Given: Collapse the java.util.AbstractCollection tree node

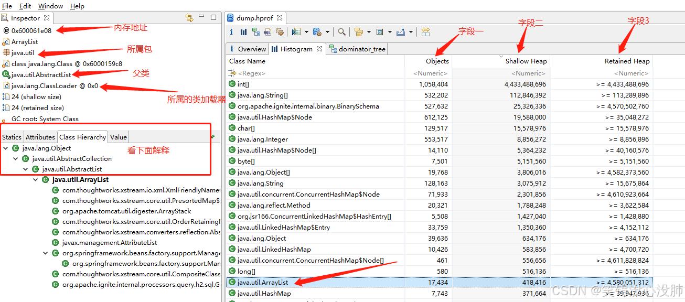Looking at the screenshot, I should click(x=15, y=158).
